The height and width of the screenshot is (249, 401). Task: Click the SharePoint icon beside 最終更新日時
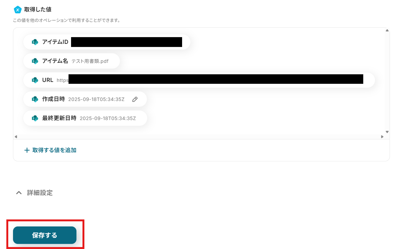click(x=35, y=118)
